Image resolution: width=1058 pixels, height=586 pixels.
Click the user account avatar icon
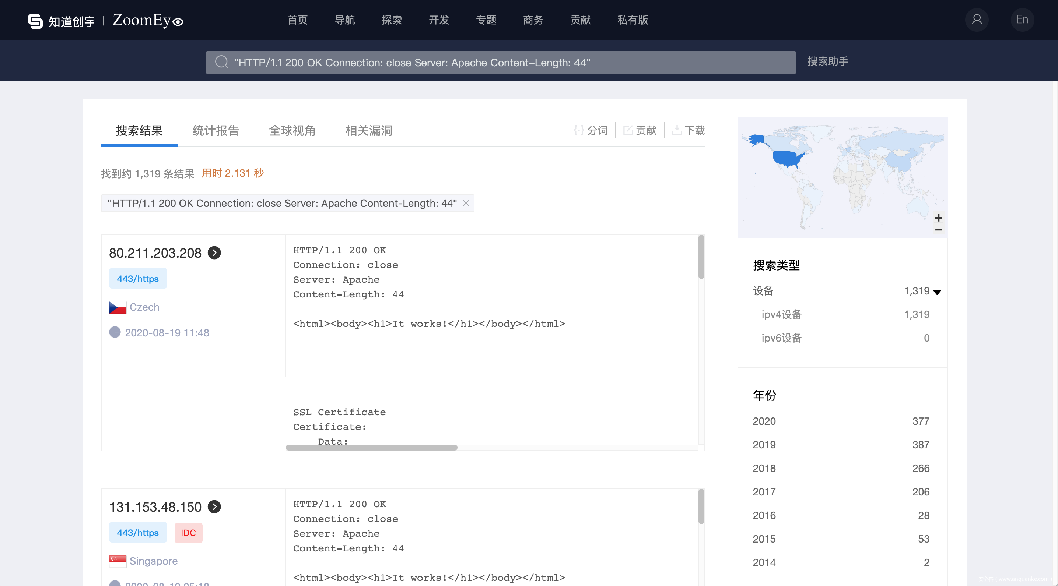point(976,20)
